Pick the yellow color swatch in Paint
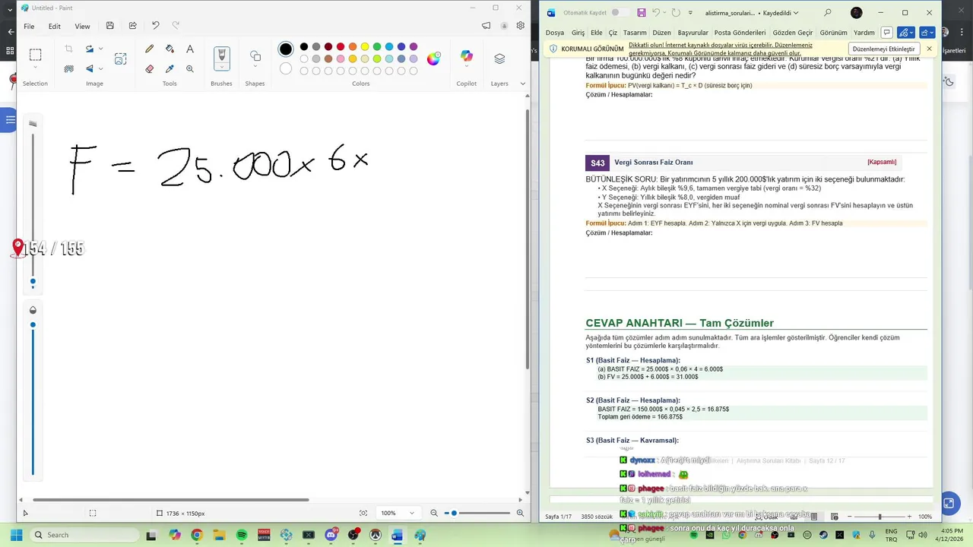 click(365, 47)
